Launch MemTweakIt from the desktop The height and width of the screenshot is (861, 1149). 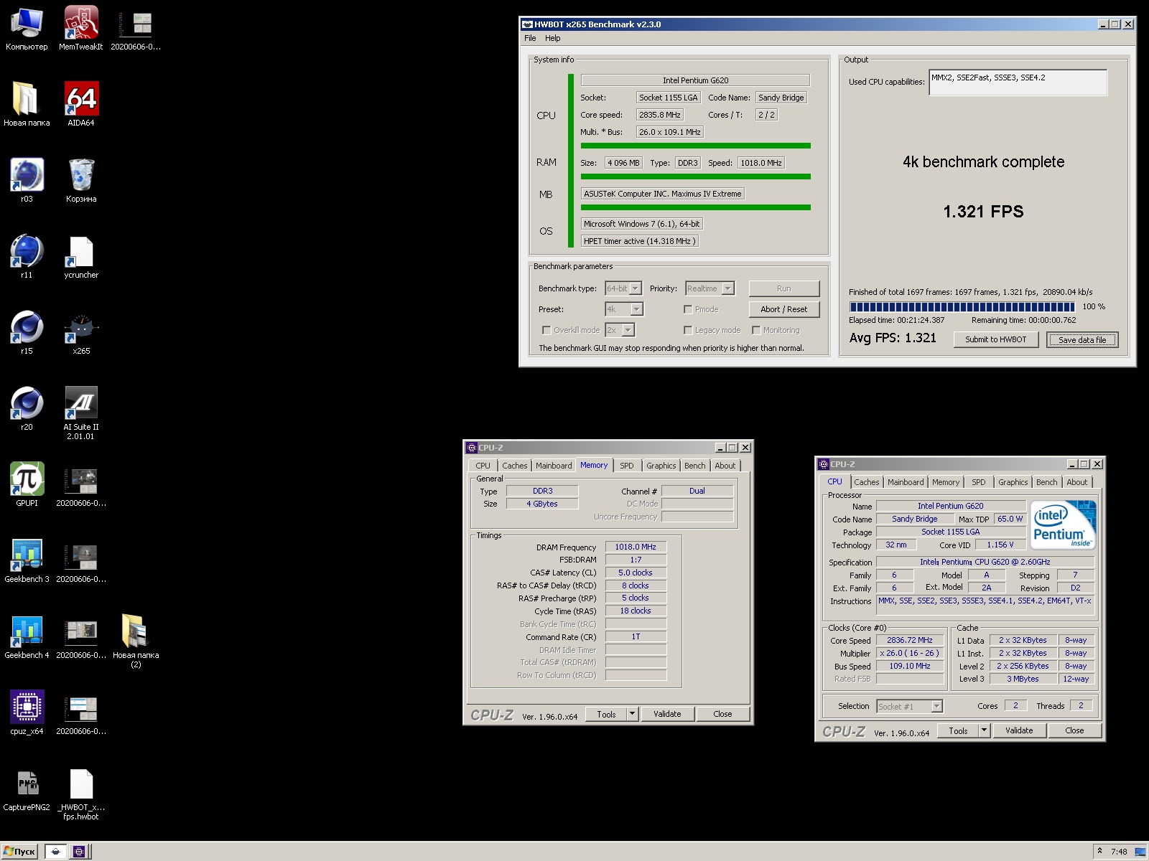[81, 29]
